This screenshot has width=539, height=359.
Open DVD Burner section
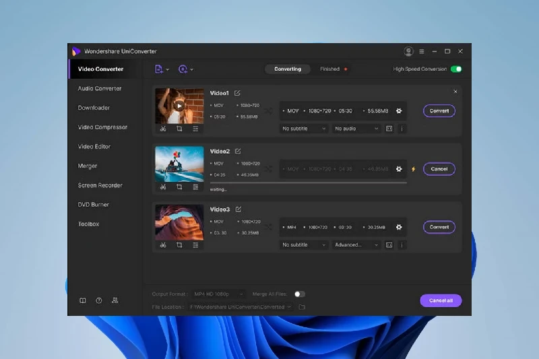(93, 204)
